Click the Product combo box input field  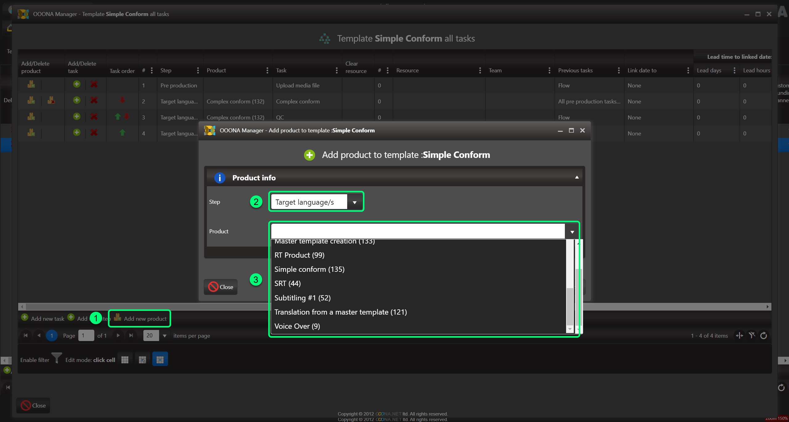(417, 231)
